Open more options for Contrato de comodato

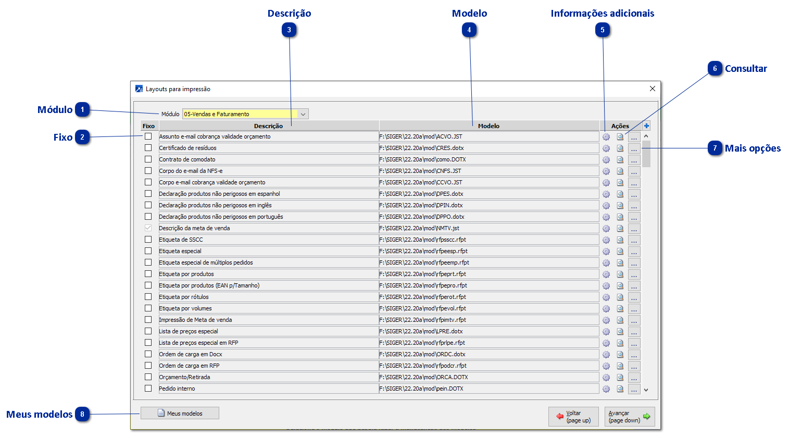coord(634,160)
